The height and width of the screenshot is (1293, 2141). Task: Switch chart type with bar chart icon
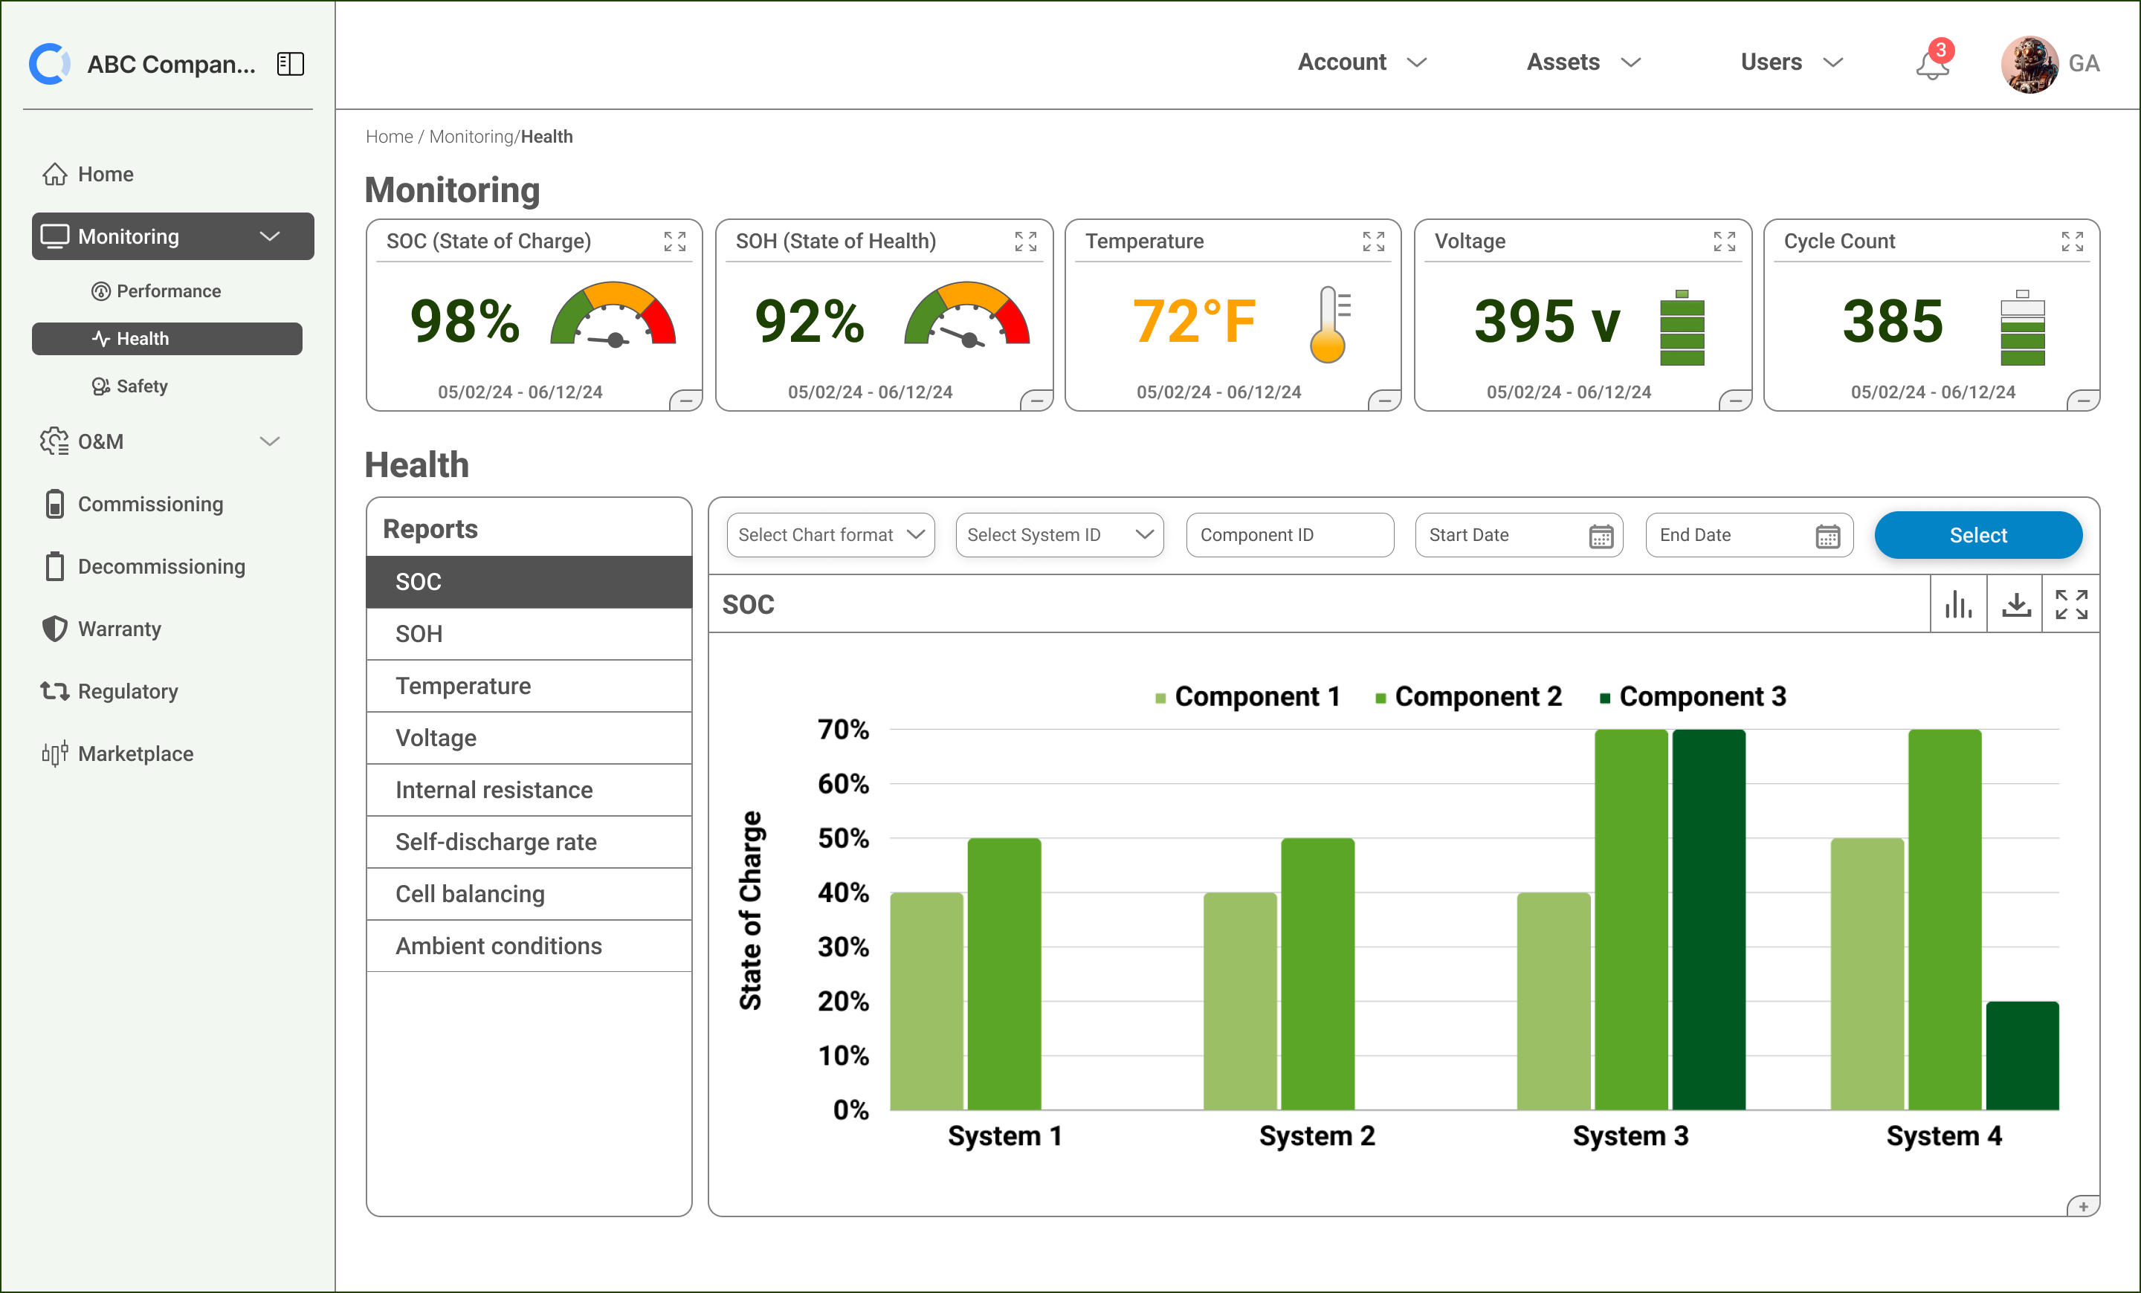click(1959, 604)
